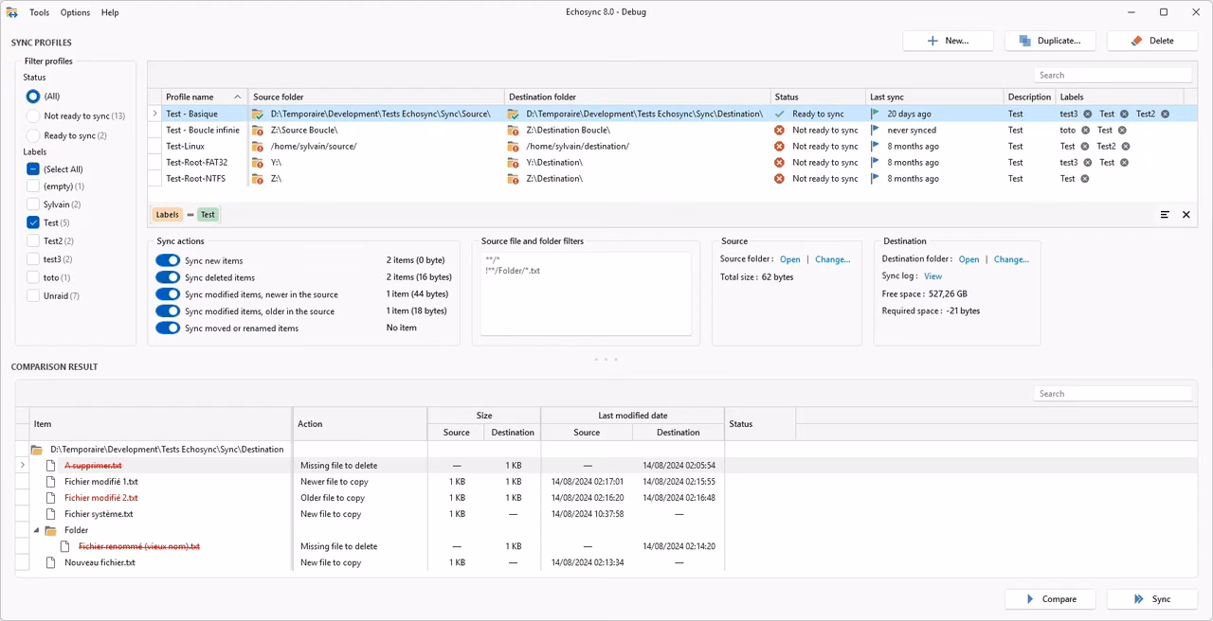This screenshot has height=621, width=1213.
Task: Remove the Test label from Test-Root-NTFS
Action: tap(1084, 178)
